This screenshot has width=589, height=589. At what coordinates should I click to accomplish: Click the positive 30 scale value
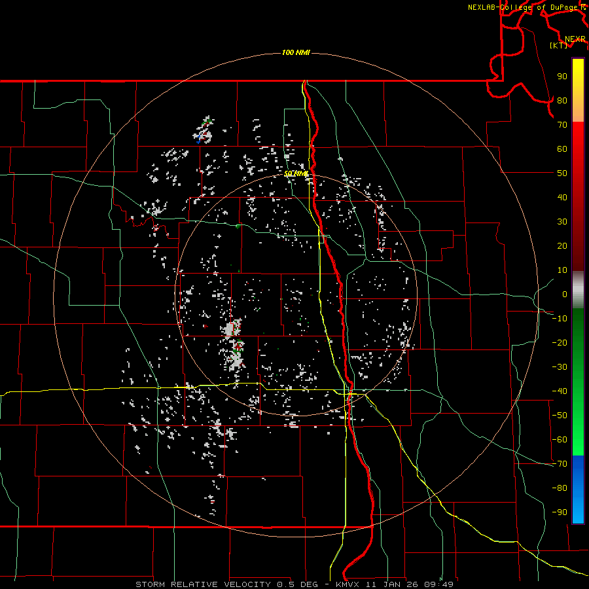[562, 222]
